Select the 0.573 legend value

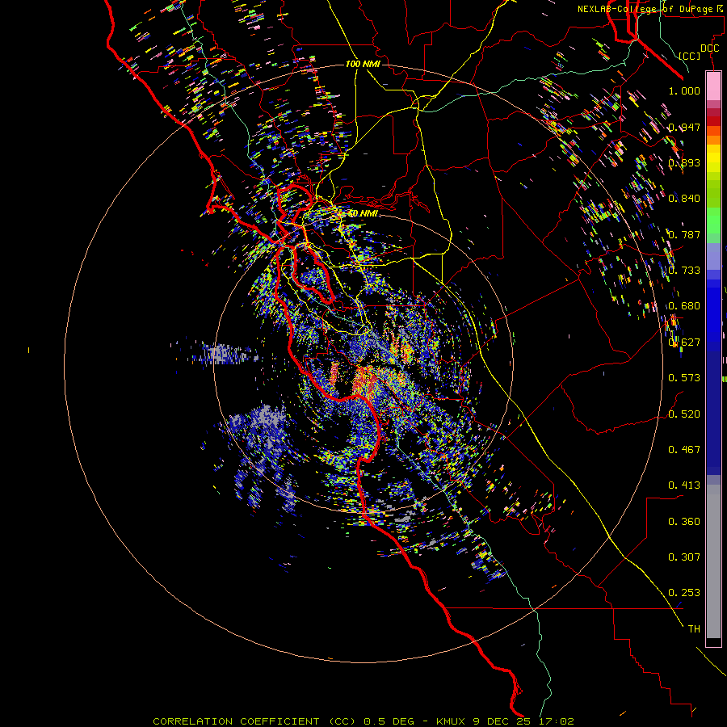[x=684, y=378]
